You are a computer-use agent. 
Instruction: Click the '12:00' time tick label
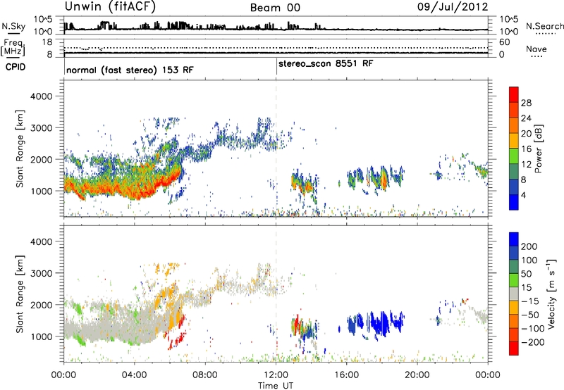click(x=276, y=375)
